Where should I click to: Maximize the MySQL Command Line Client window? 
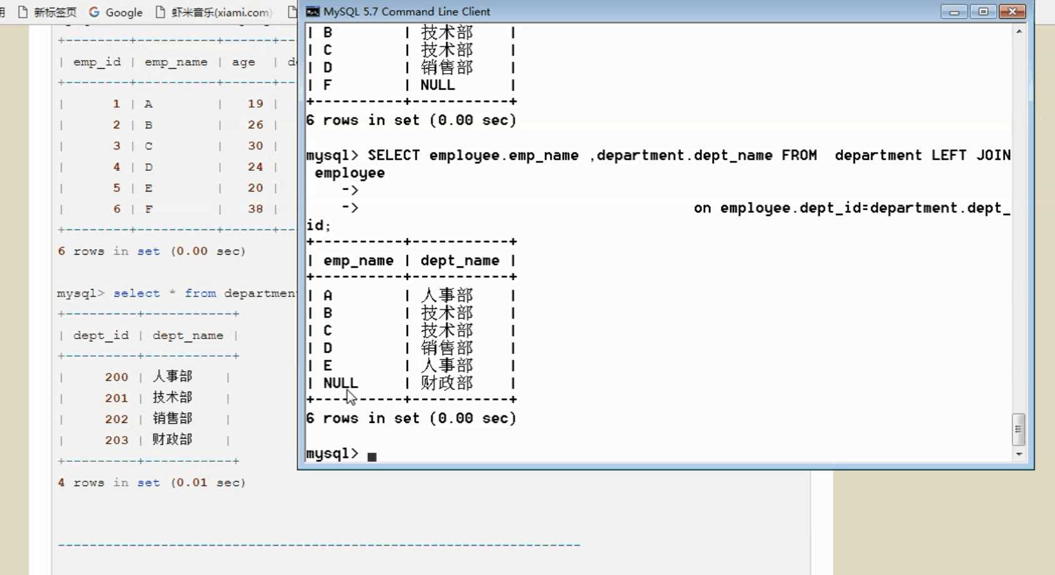(983, 11)
